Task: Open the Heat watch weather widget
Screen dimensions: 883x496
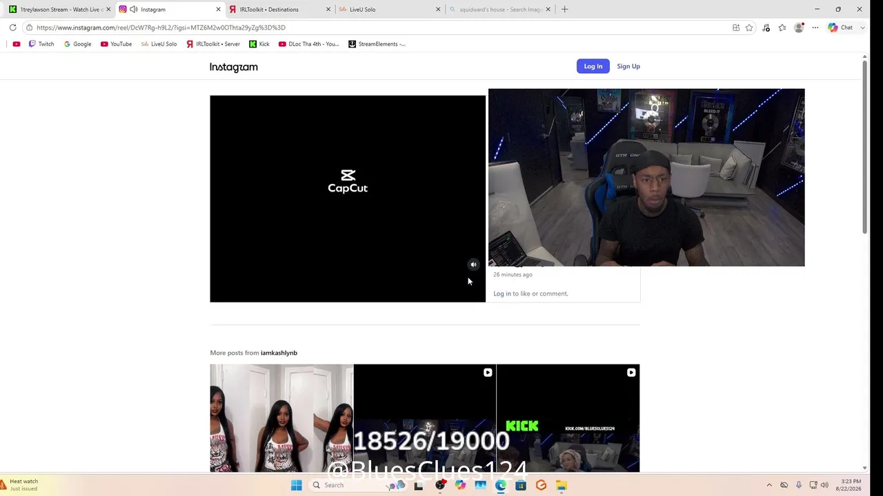Action: pos(21,485)
